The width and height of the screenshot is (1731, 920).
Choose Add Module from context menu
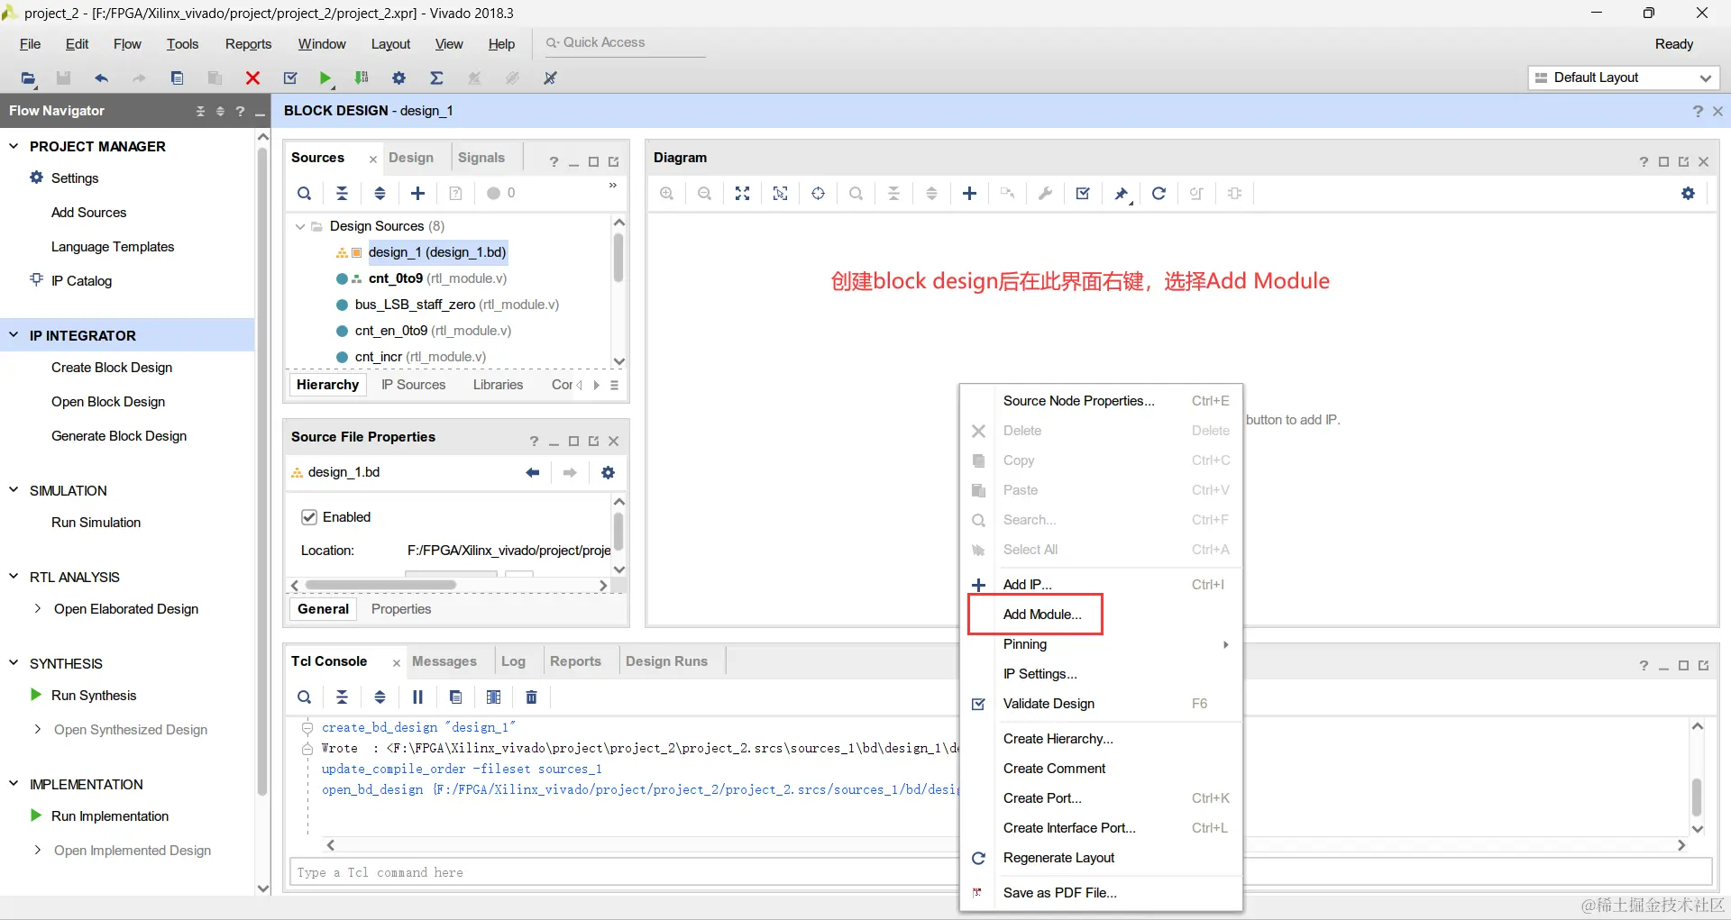coord(1042,615)
